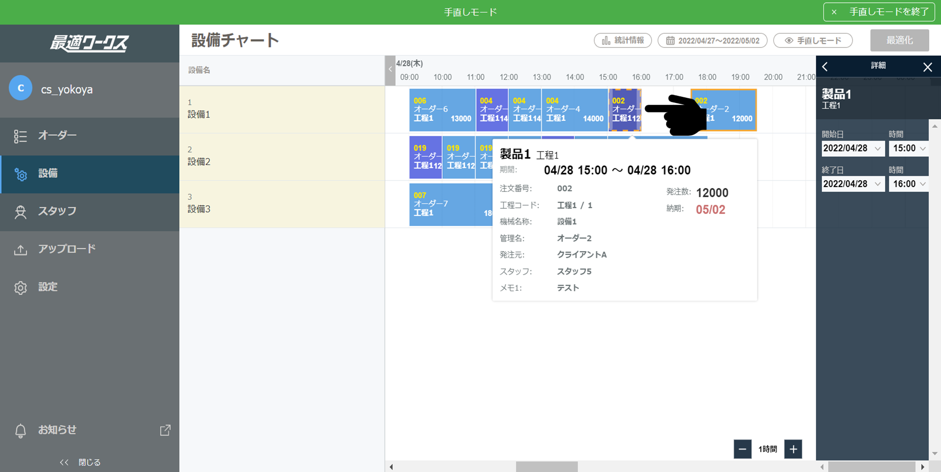The width and height of the screenshot is (941, 472).
Task: Click the 設備名 column header
Action: pos(199,70)
